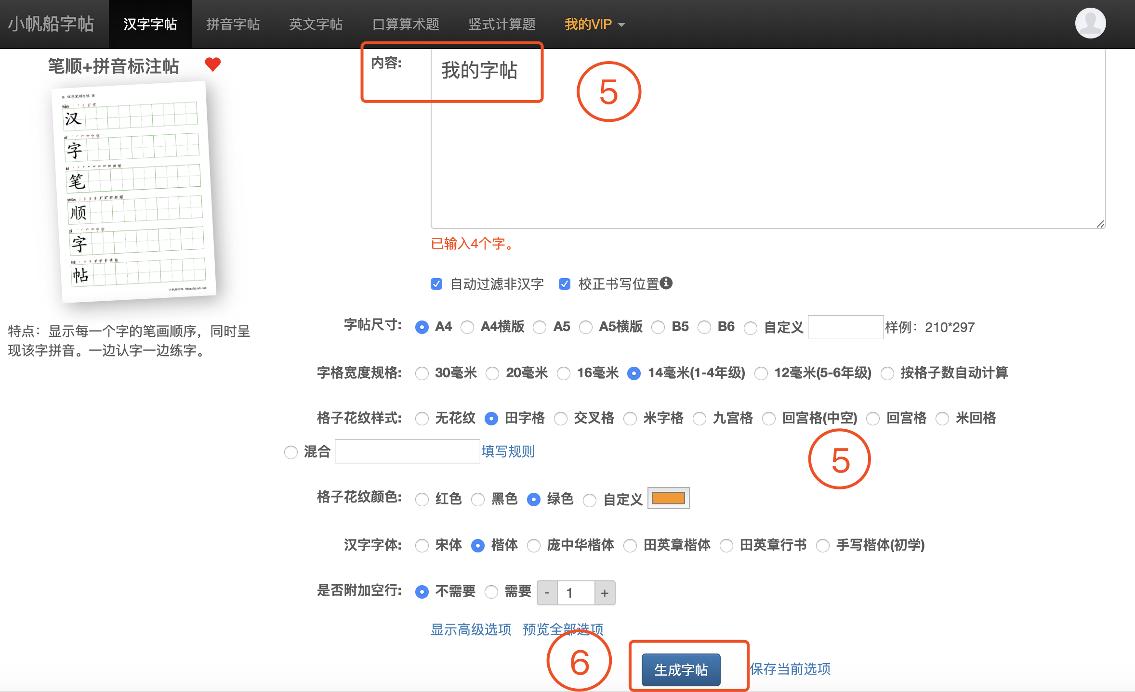The image size is (1135, 692).
Task: Click the 生成字帖 button
Action: coord(681,669)
